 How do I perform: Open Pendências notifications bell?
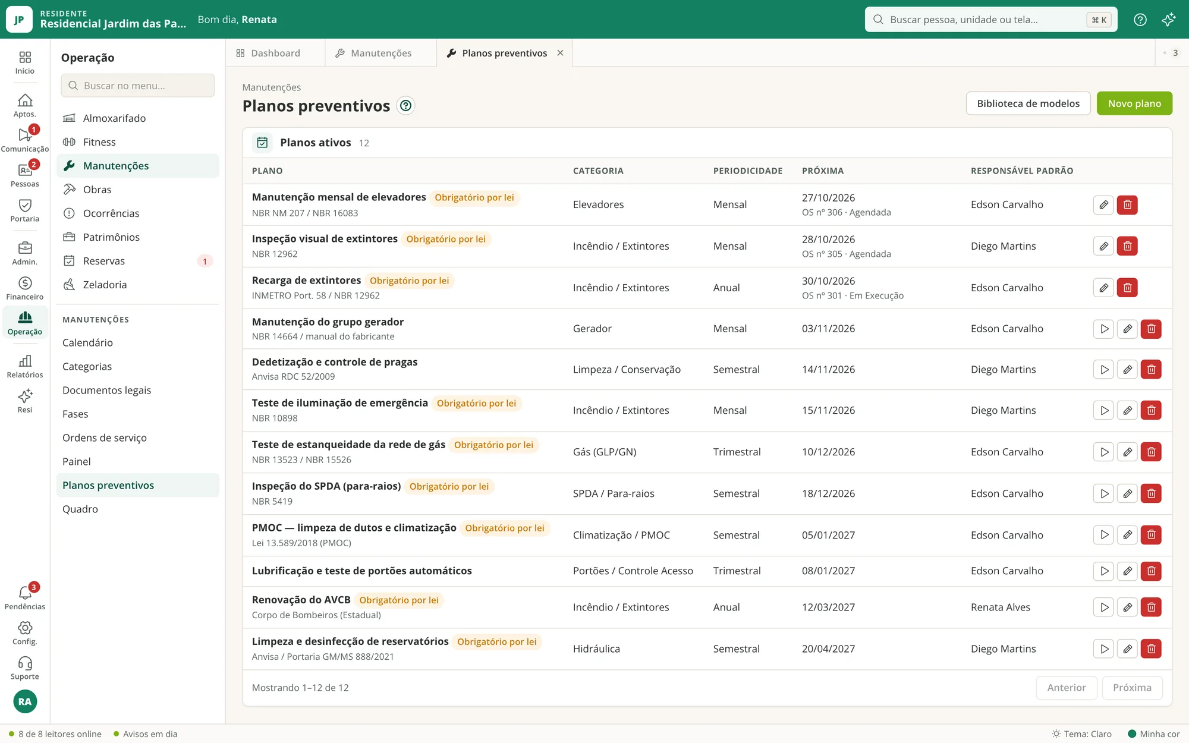coord(25,598)
